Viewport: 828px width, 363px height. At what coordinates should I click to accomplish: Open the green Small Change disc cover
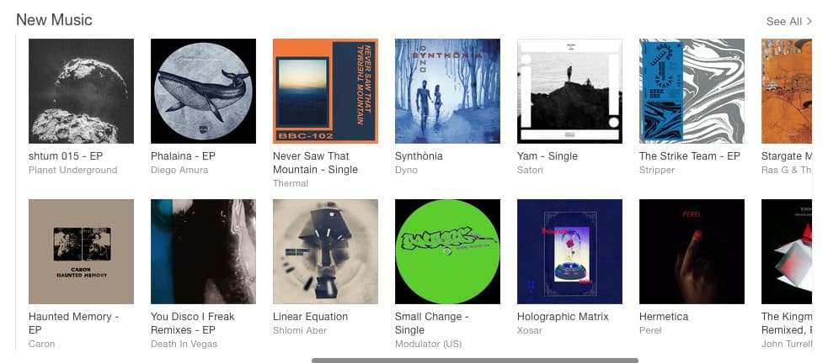pos(447,251)
